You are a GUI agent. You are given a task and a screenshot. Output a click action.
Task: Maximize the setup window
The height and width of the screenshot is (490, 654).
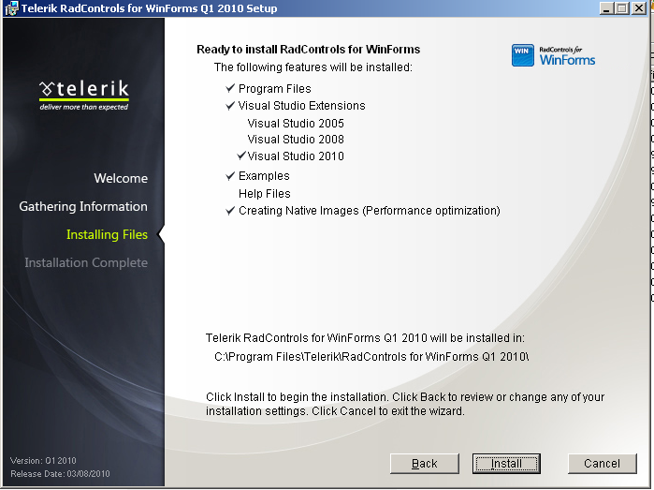point(621,8)
